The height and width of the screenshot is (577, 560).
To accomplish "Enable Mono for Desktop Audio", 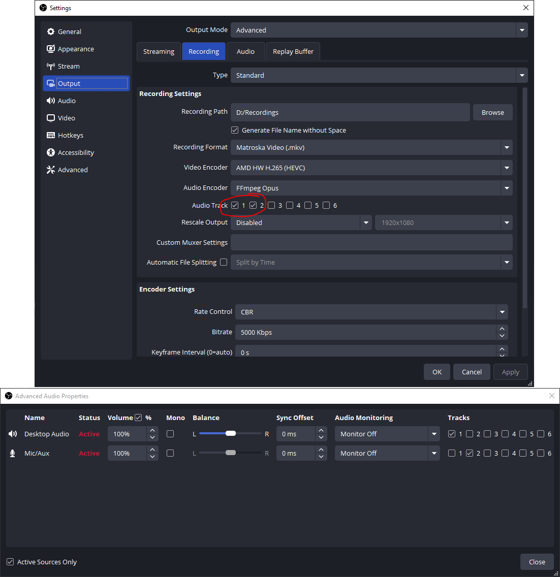I will pyautogui.click(x=170, y=434).
